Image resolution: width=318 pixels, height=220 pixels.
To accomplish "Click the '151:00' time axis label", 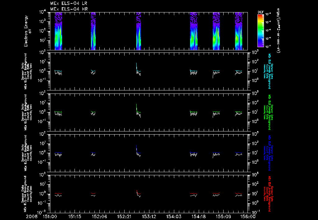I will [x=50, y=217].
